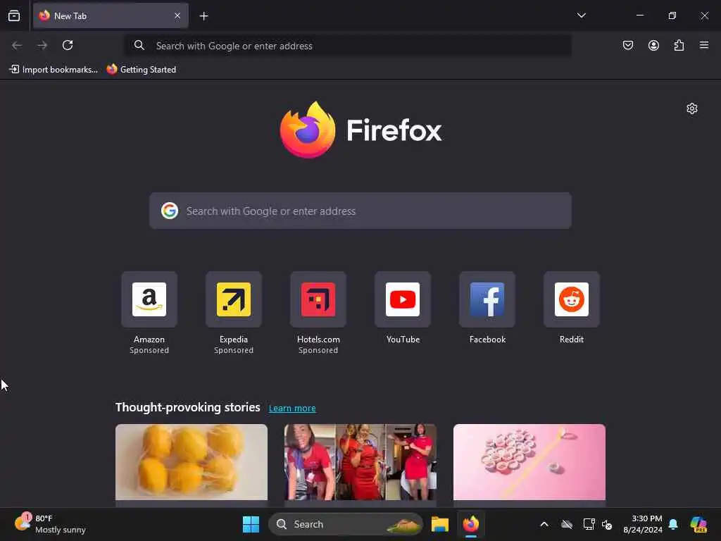Open the new tab personalize gear
Image resolution: width=721 pixels, height=541 pixels.
691,108
